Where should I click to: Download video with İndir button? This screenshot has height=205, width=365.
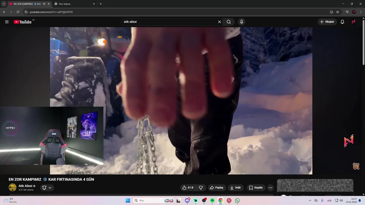point(236,188)
